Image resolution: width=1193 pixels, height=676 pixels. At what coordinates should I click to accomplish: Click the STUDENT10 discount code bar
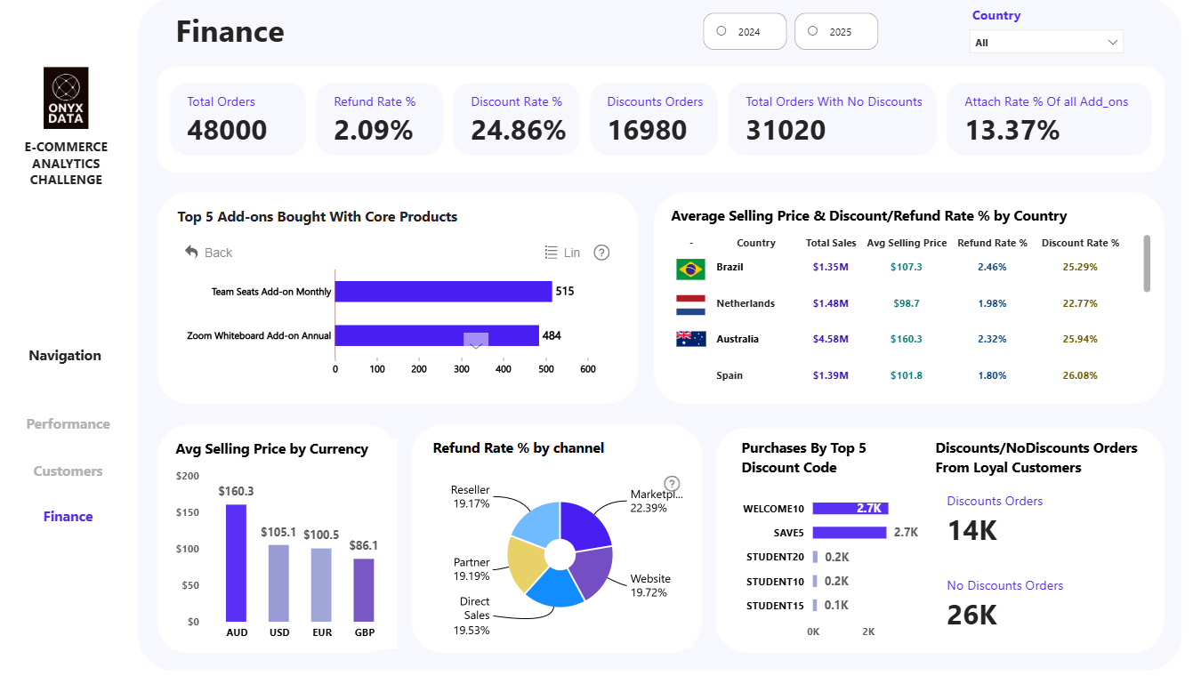[x=816, y=582]
